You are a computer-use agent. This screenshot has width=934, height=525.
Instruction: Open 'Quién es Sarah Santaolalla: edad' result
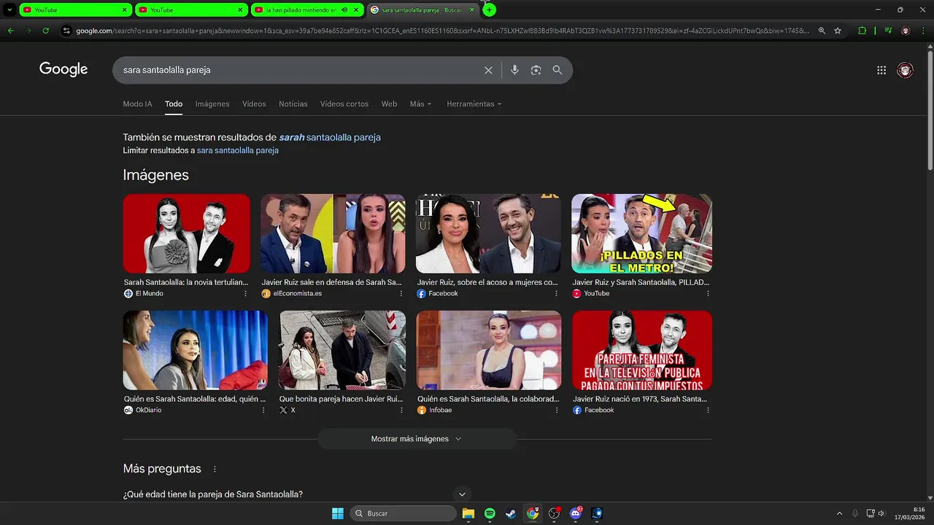[195, 399]
